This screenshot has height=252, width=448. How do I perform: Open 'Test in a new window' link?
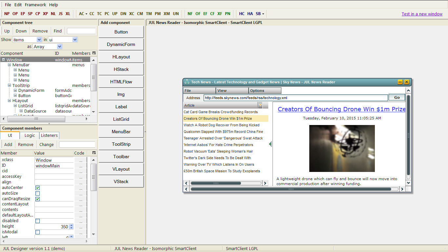coord(422,13)
